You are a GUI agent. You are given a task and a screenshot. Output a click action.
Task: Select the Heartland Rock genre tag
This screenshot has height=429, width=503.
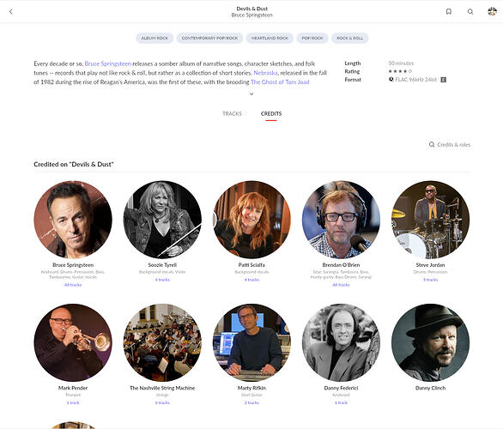click(270, 38)
